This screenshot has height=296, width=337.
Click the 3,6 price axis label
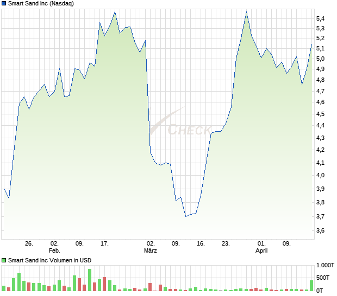(x=320, y=230)
